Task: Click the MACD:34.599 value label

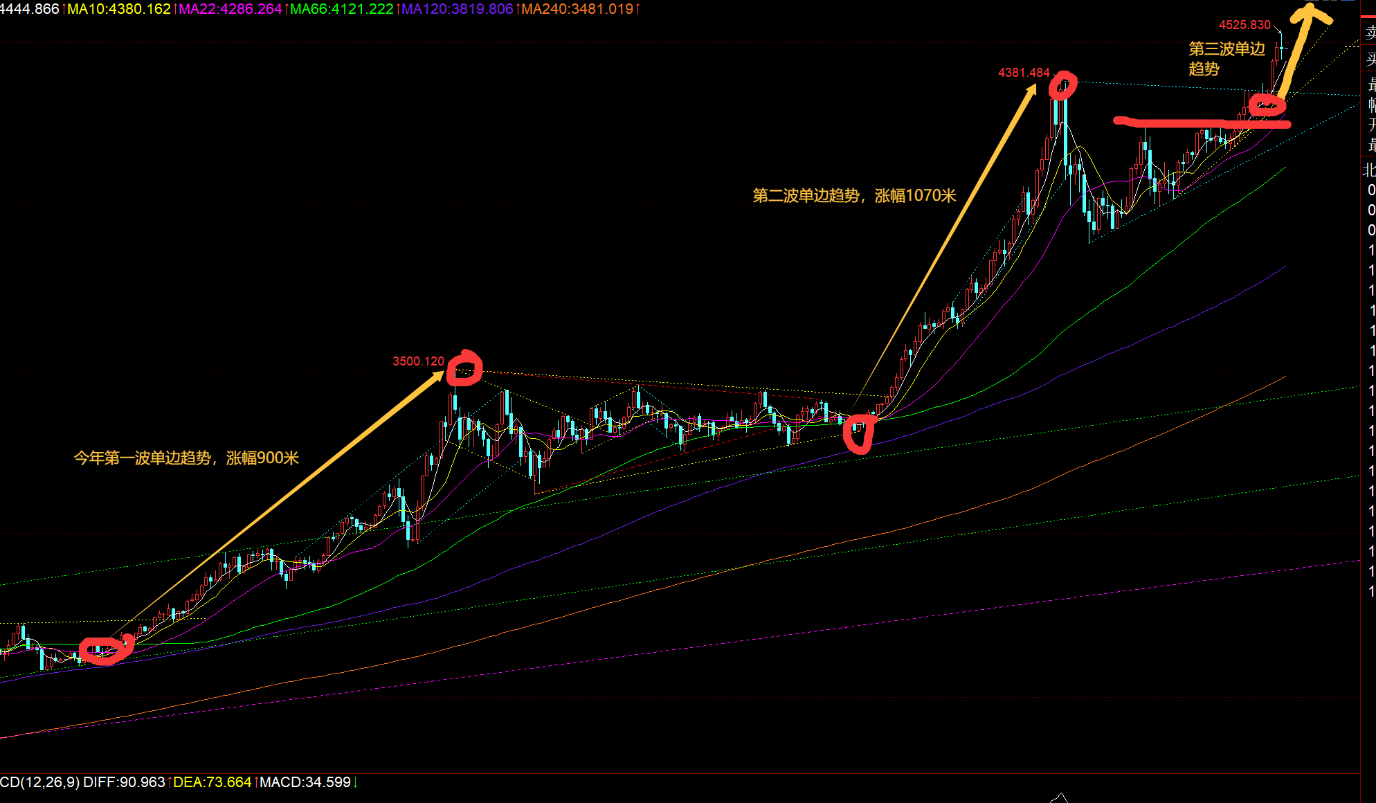Action: pyautogui.click(x=305, y=782)
